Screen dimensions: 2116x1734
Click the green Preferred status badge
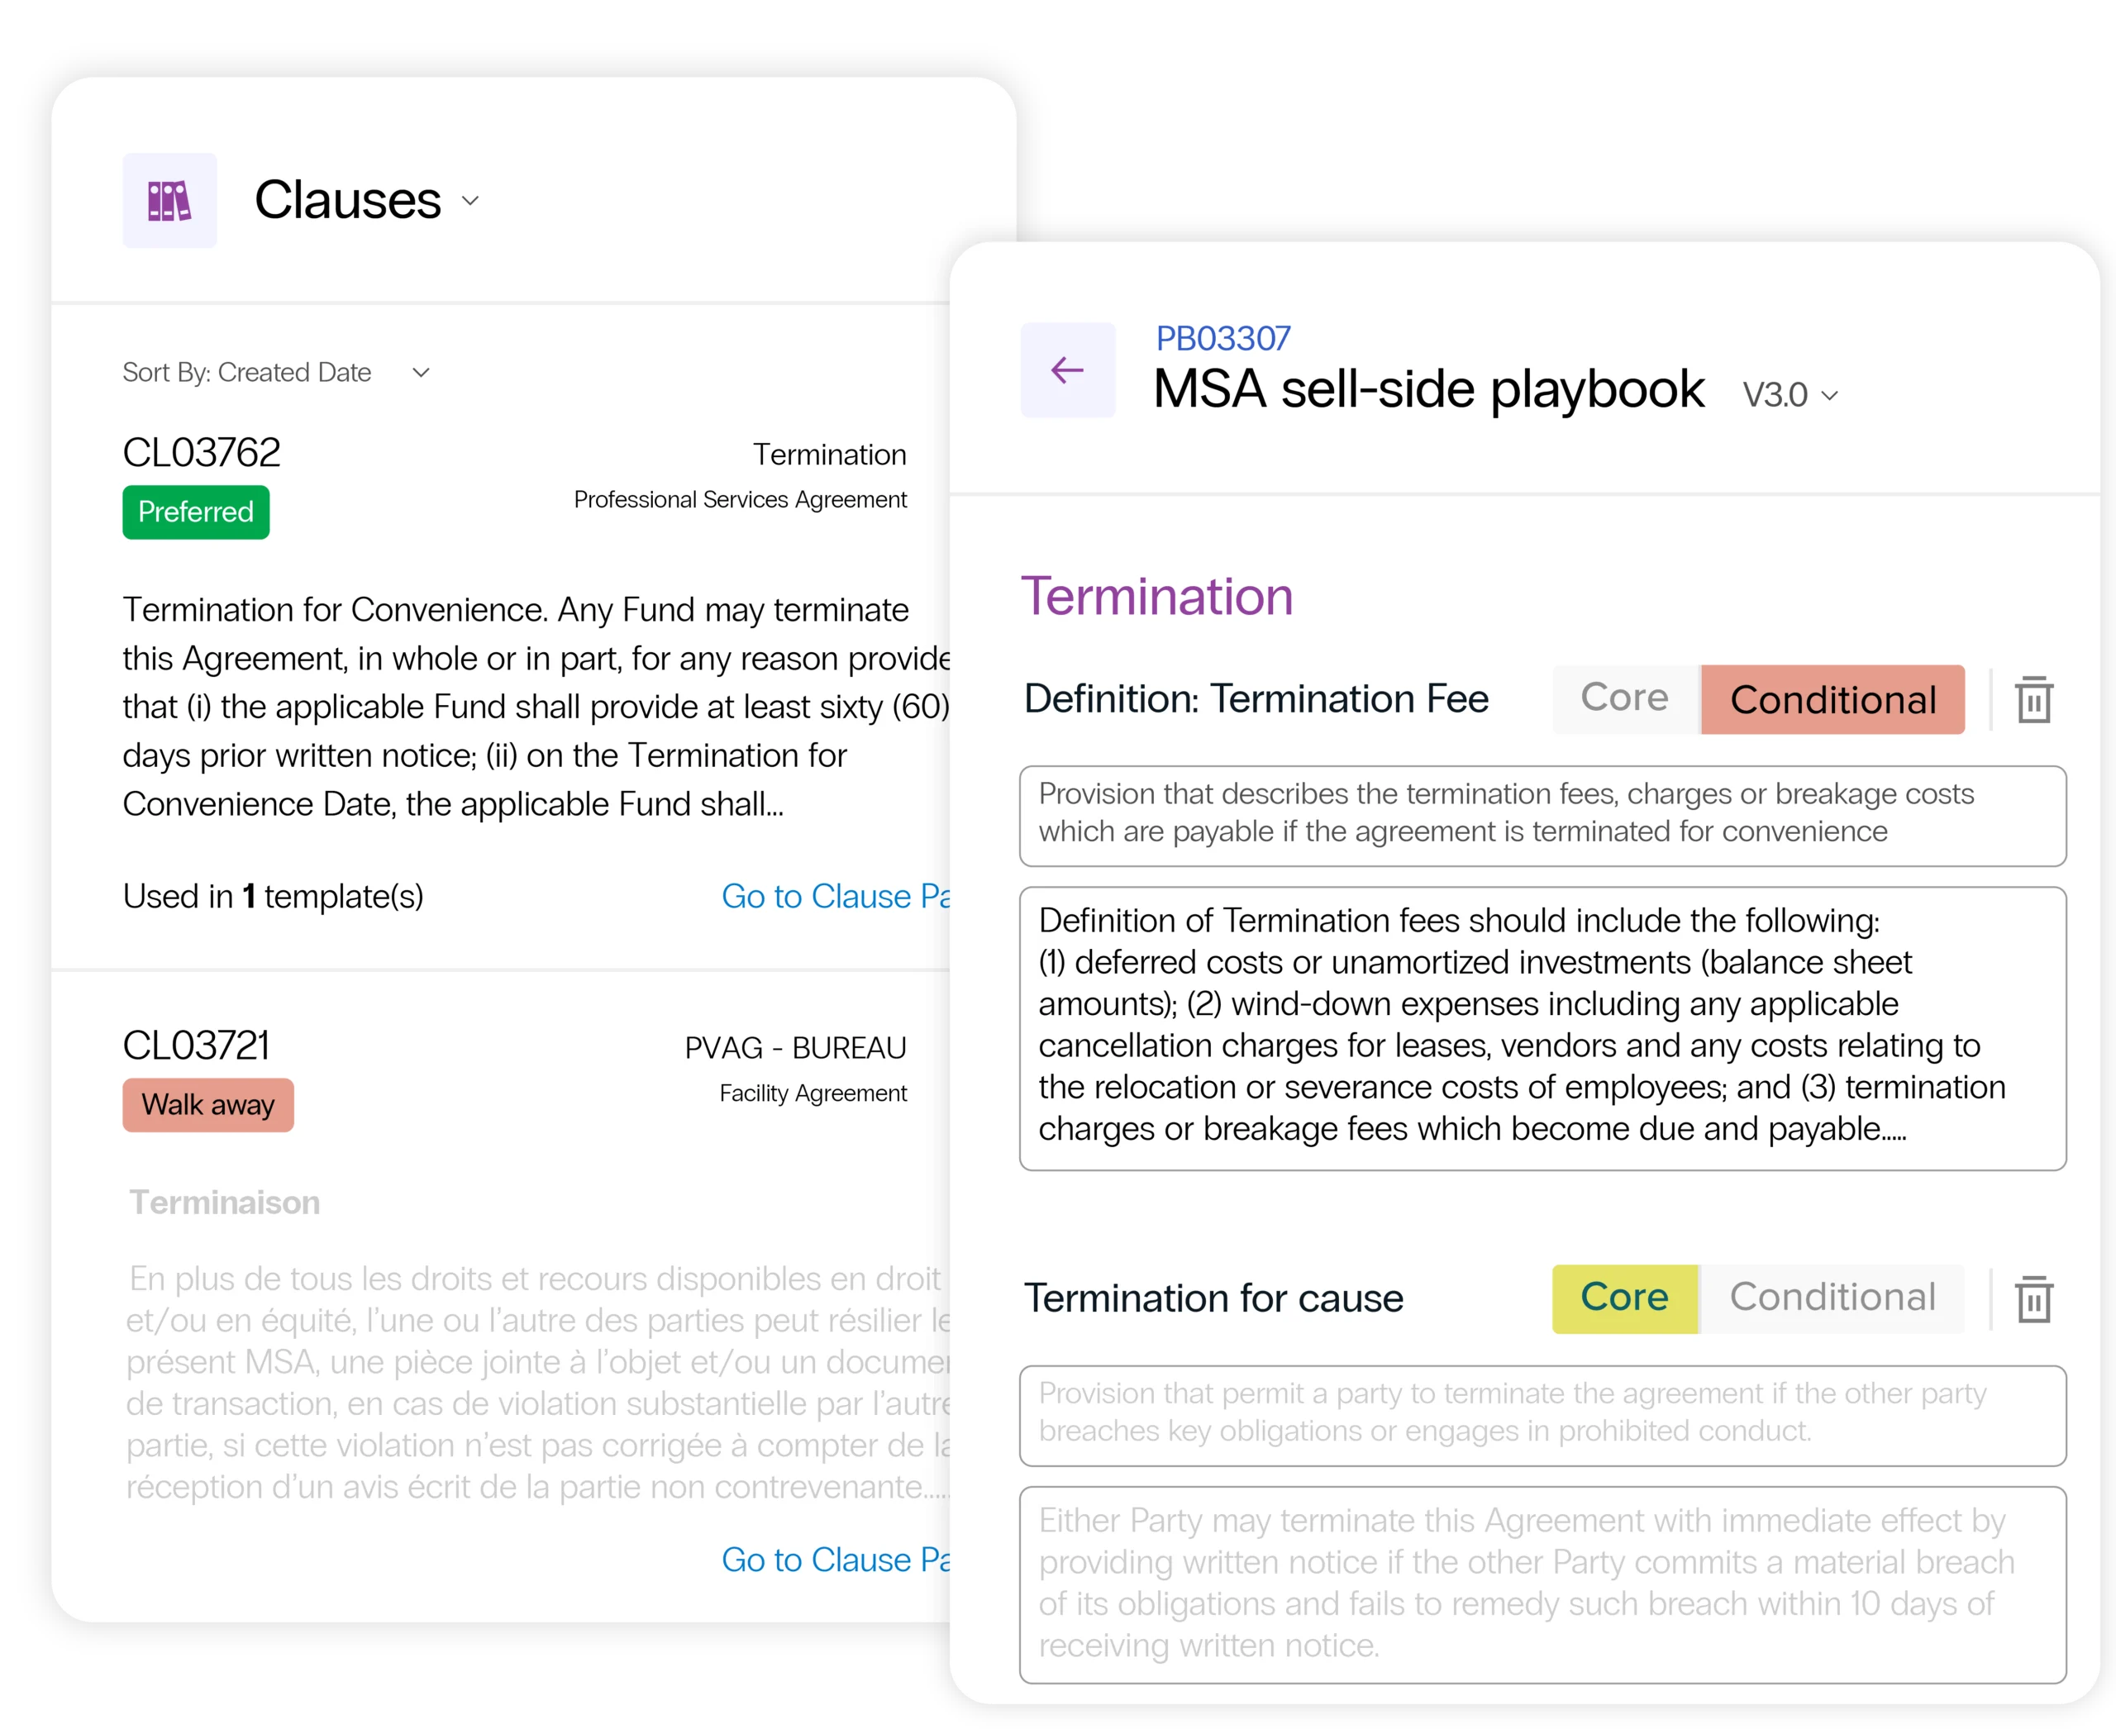click(x=196, y=512)
